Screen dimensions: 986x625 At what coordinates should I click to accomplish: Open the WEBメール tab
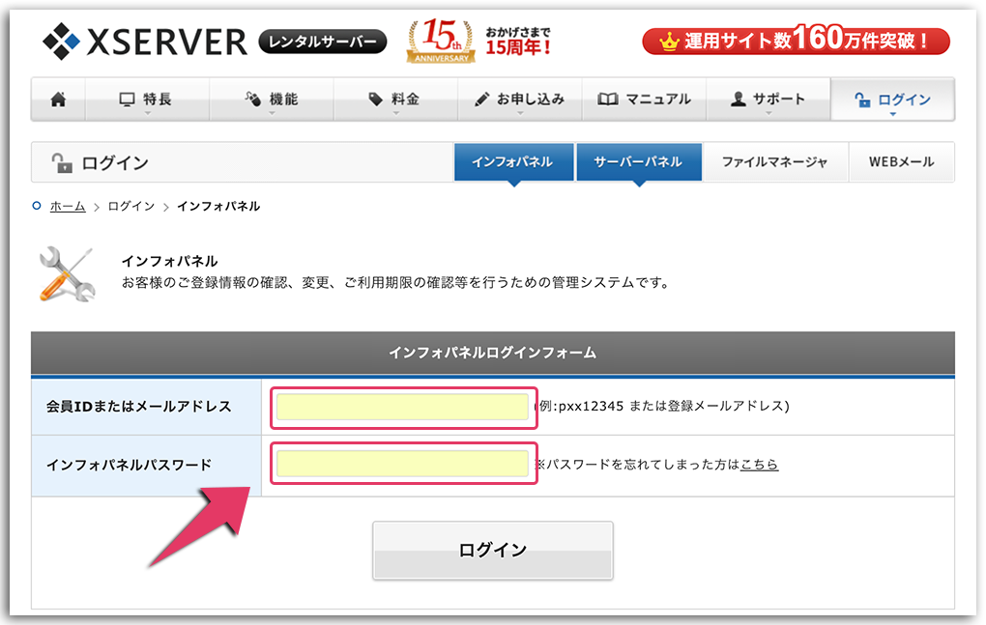tap(901, 162)
